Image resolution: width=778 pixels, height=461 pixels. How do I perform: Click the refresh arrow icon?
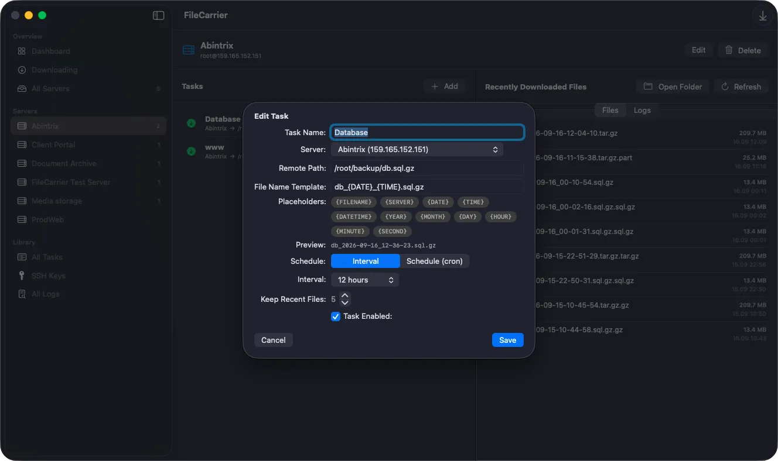pyautogui.click(x=725, y=87)
